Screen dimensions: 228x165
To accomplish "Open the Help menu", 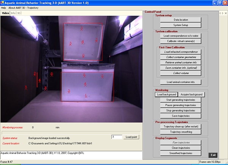I will 4,8.
